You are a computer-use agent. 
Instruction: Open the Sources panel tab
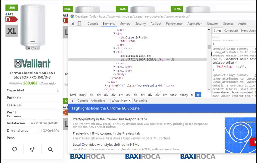[228, 24]
